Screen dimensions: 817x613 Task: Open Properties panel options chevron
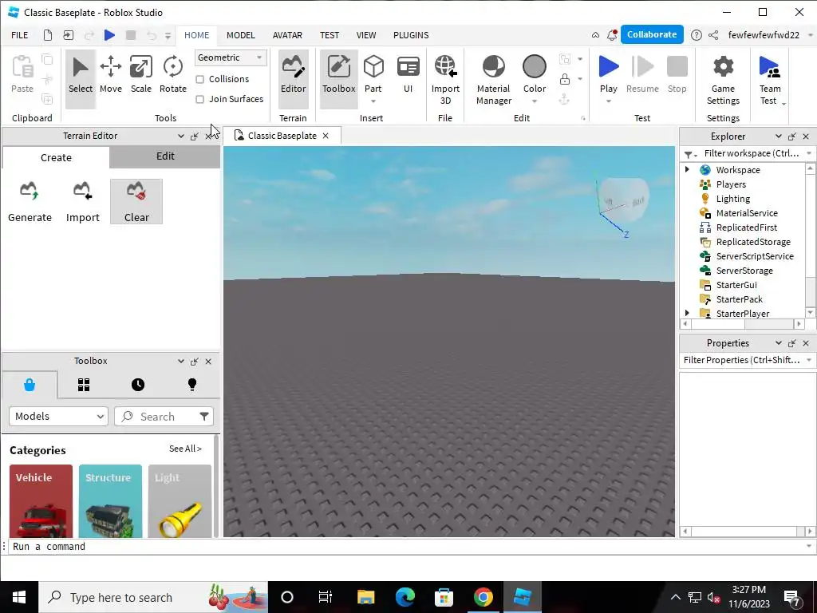(x=778, y=343)
